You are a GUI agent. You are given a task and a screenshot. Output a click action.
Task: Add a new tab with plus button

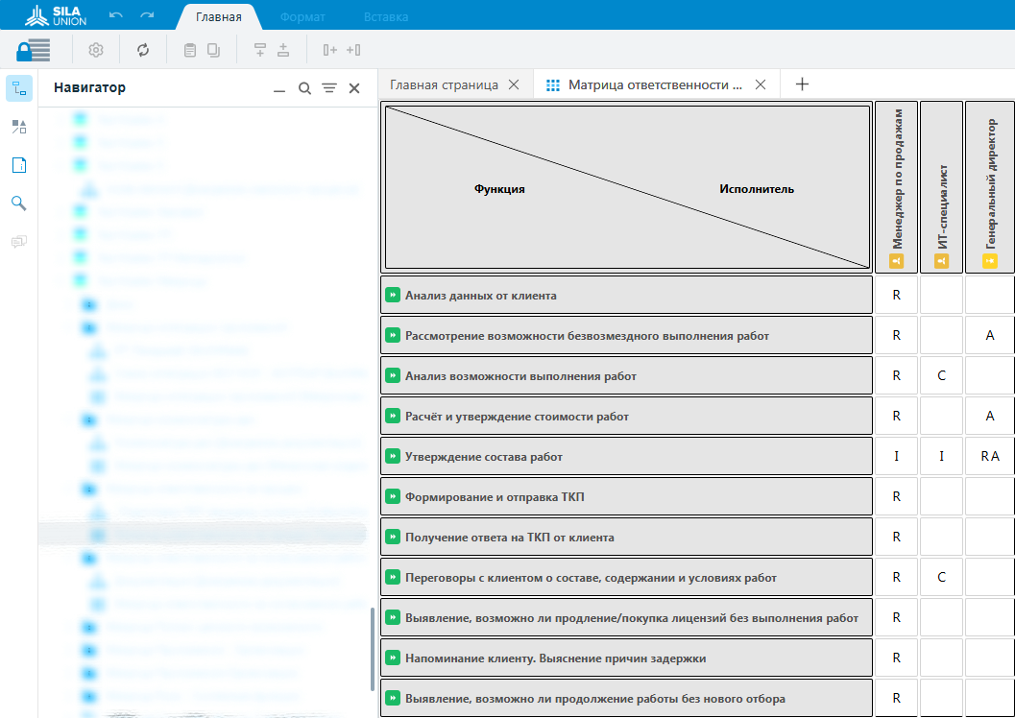(x=803, y=84)
